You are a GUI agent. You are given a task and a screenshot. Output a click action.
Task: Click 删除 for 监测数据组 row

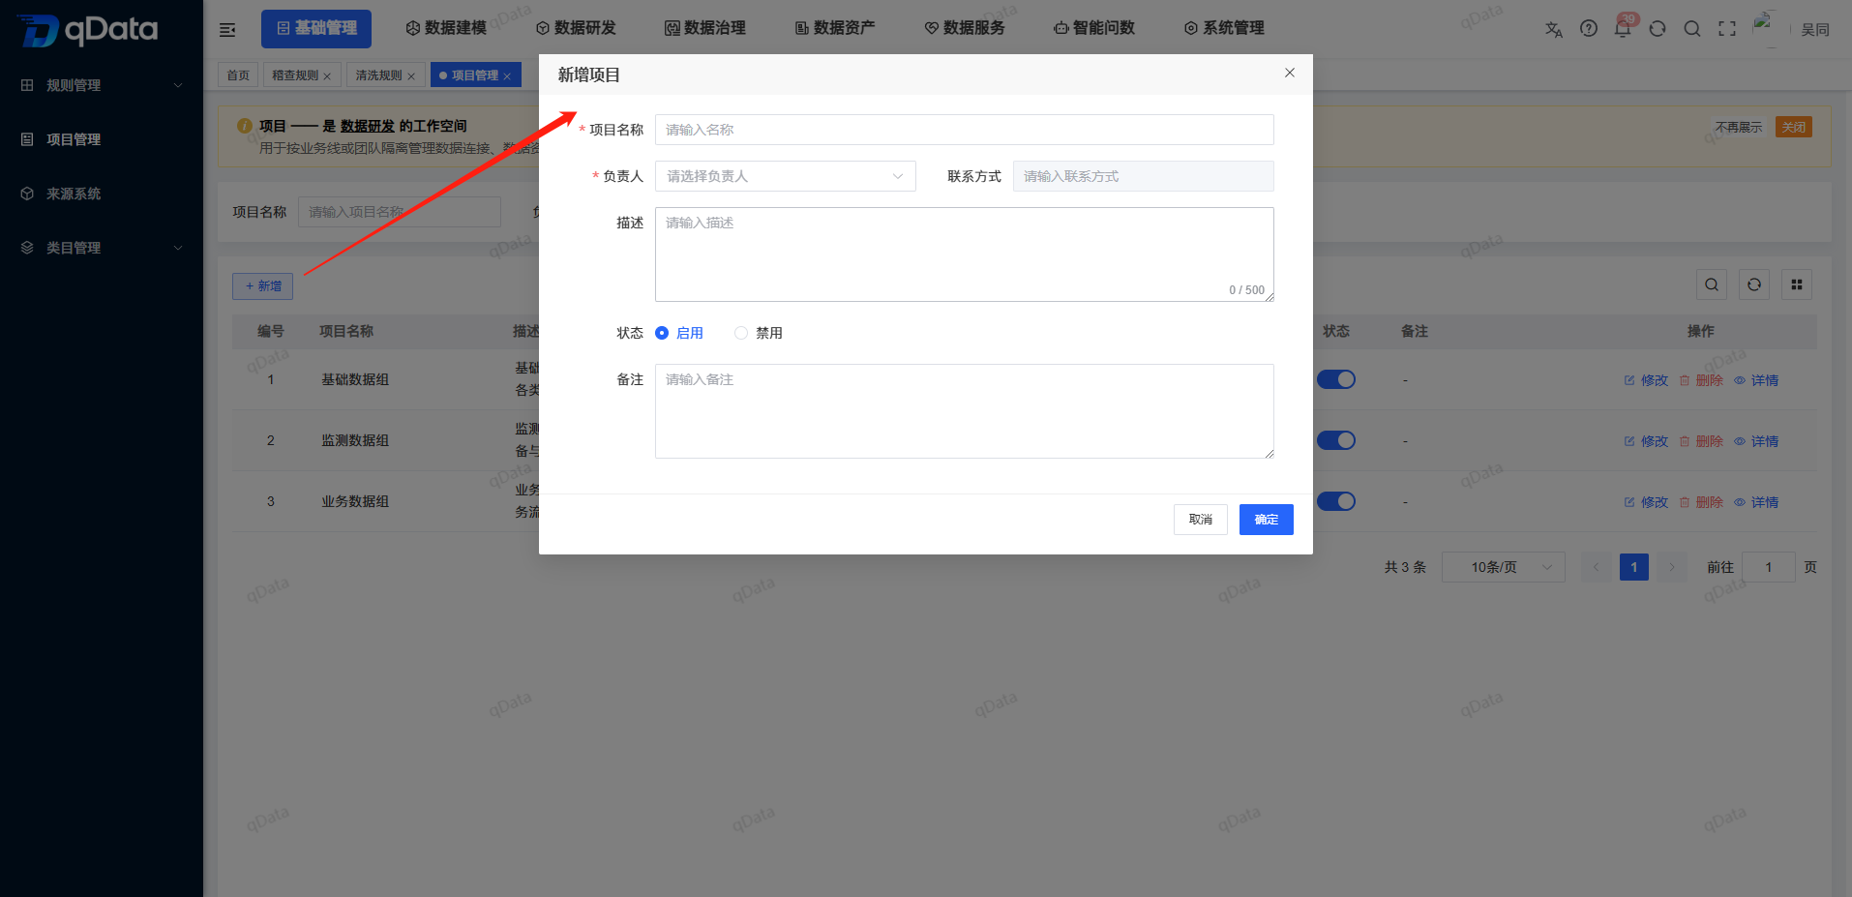click(1701, 441)
